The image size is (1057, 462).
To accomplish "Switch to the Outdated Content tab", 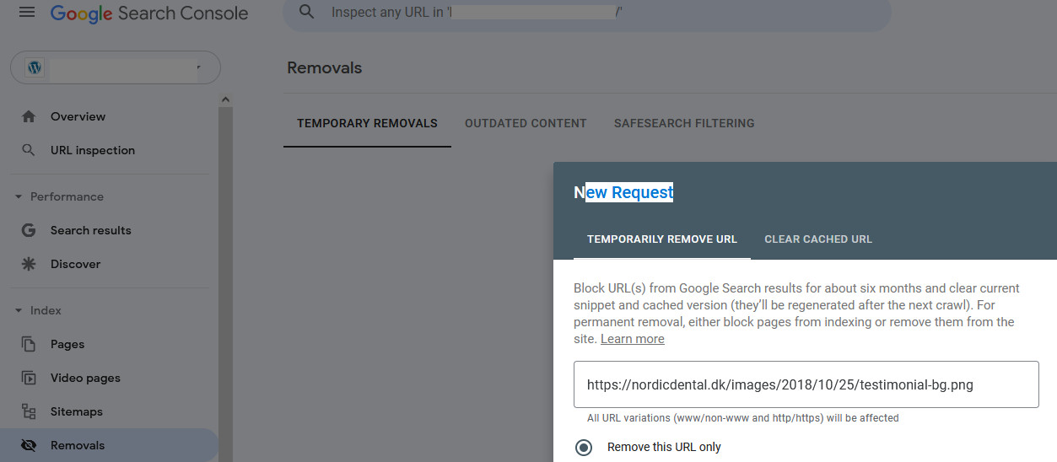I will tap(526, 123).
